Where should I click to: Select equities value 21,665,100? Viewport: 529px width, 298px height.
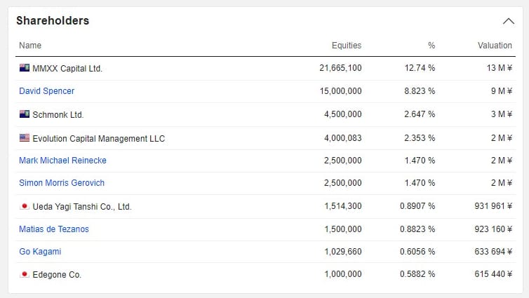coord(340,68)
